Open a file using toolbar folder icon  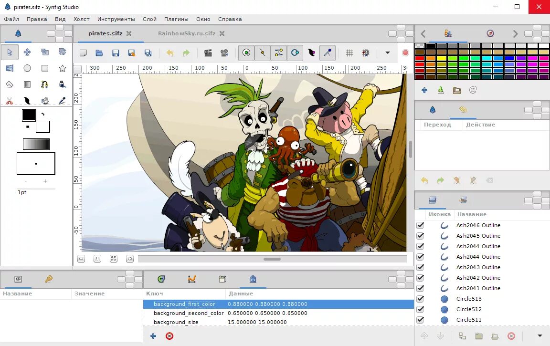point(99,53)
